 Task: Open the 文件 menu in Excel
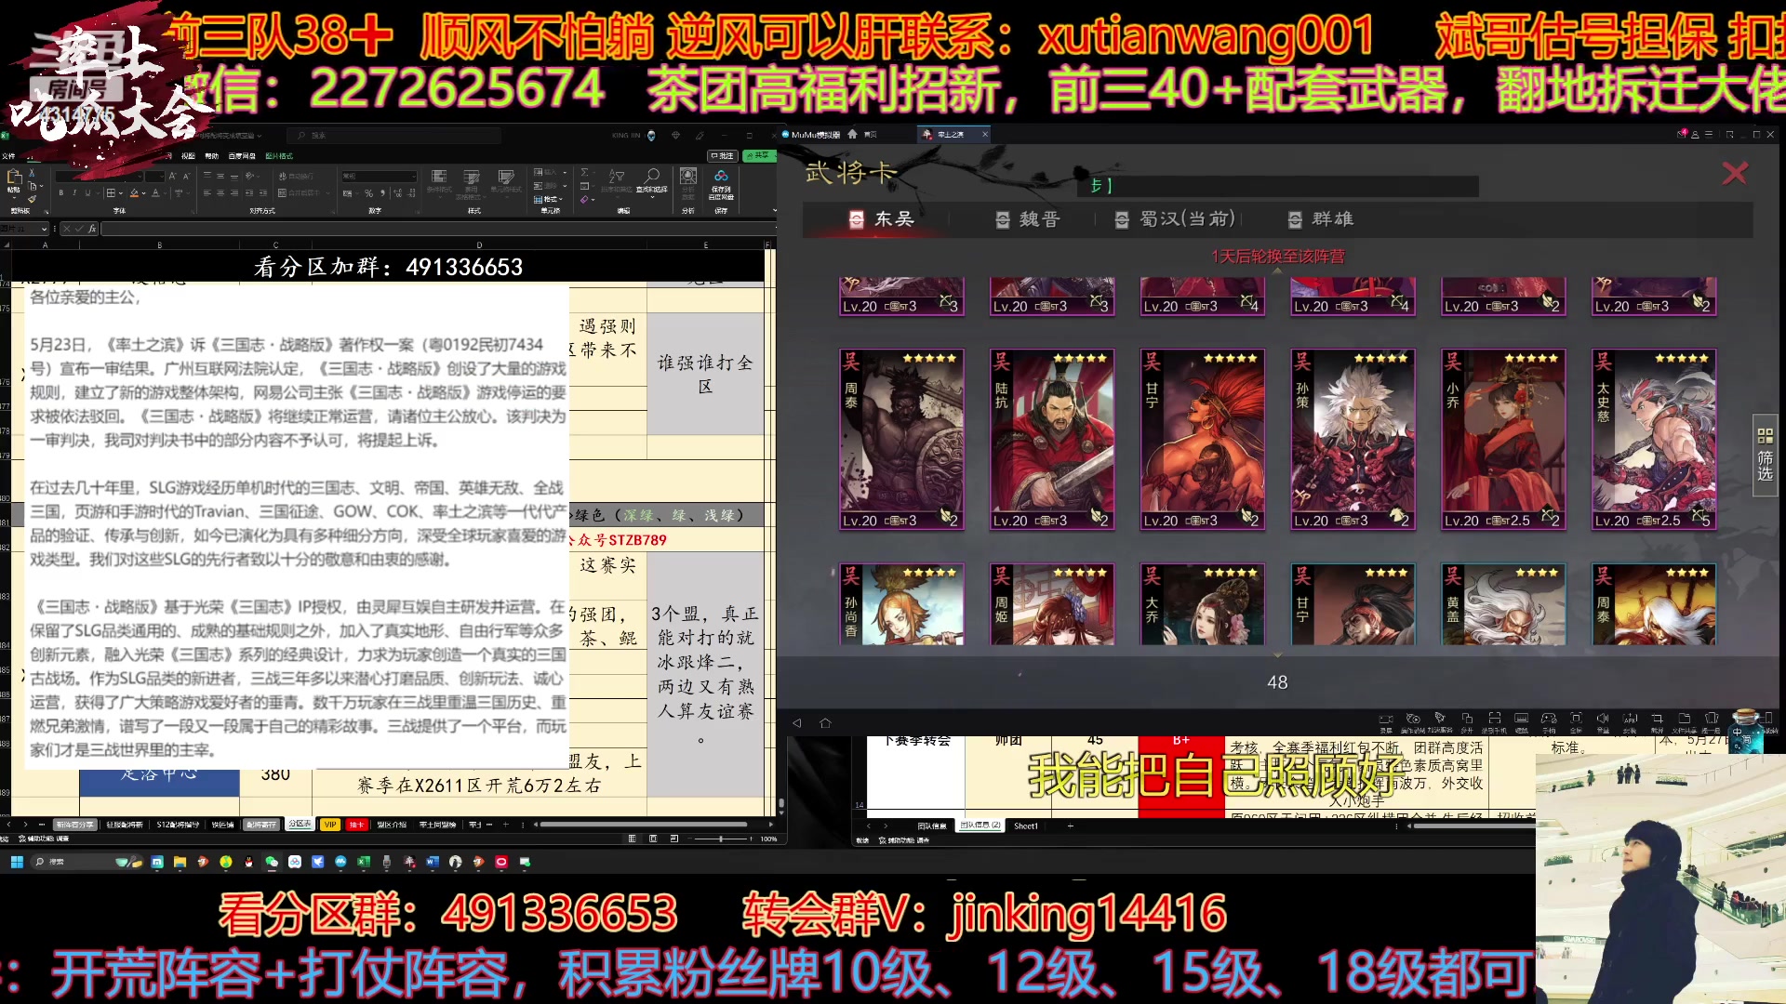pyautogui.click(x=8, y=156)
